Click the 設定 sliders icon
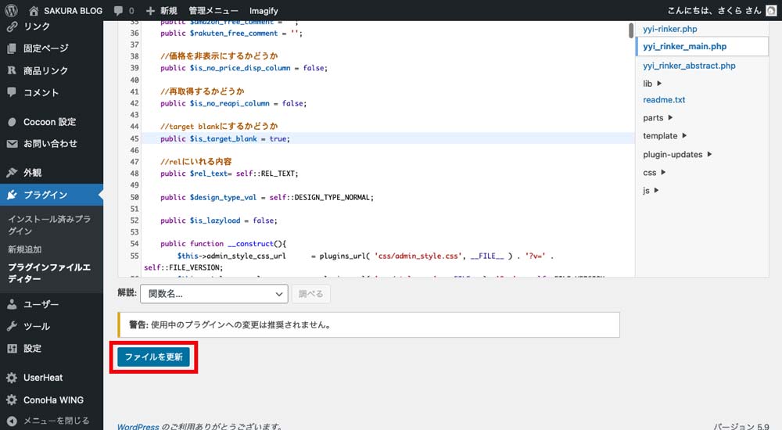Screen dimensions: 782x430 pos(12,348)
